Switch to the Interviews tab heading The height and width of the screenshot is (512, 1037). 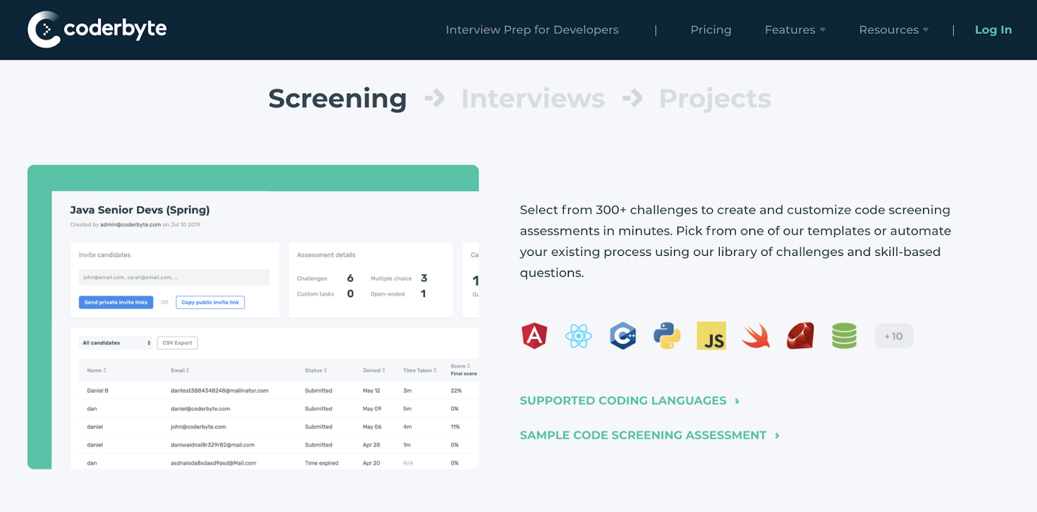pos(533,99)
